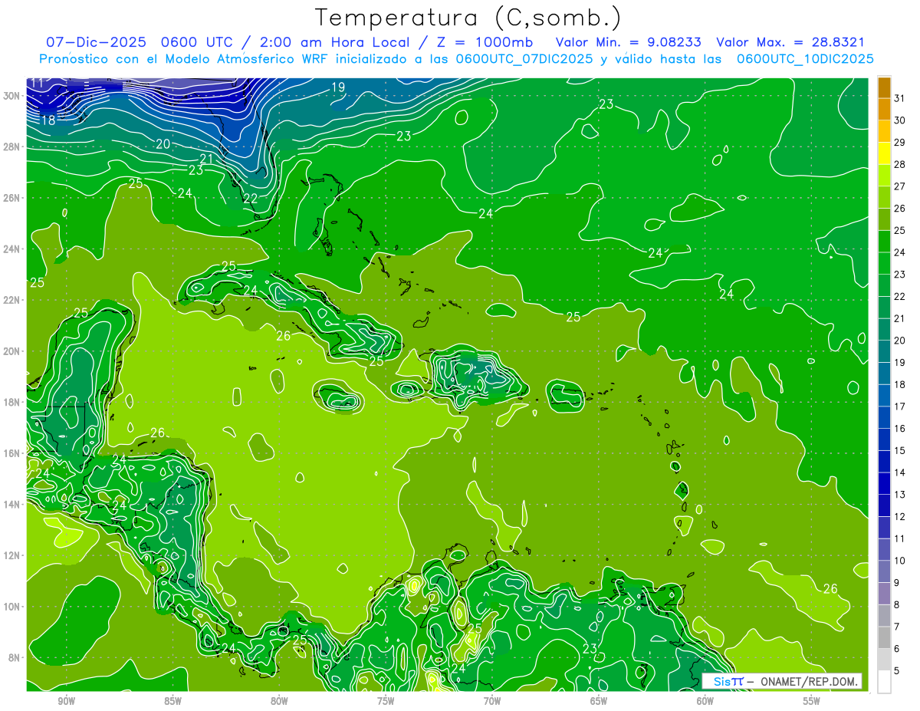Click the 19 contour label at map top
The height and width of the screenshot is (711, 920).
(338, 87)
